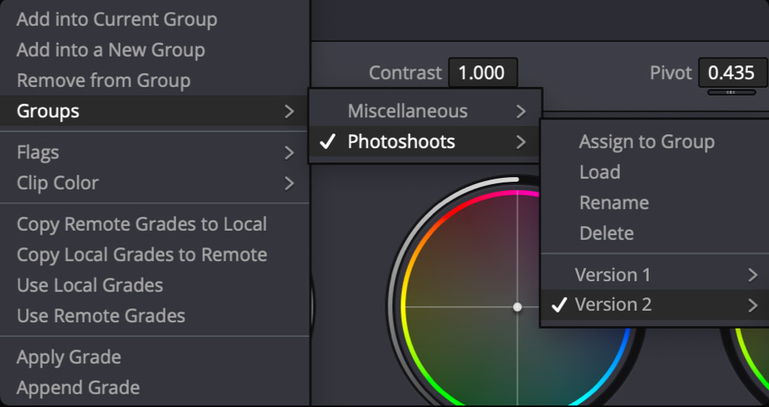
Task: Select Append Grade option
Action: coord(155,388)
